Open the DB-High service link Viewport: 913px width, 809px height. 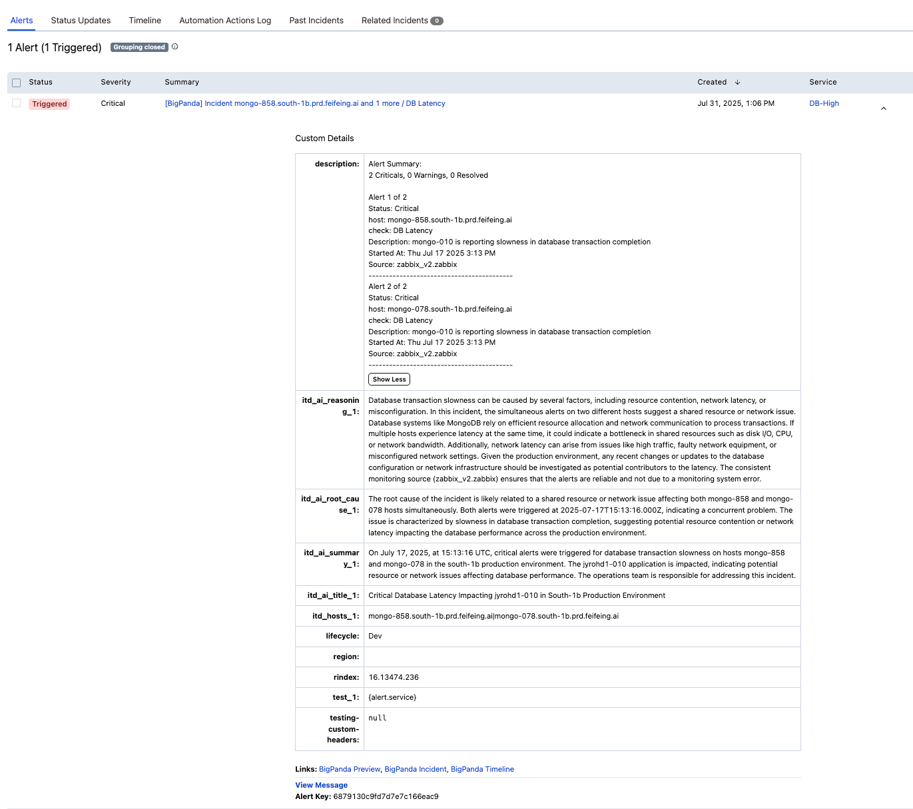coord(824,103)
